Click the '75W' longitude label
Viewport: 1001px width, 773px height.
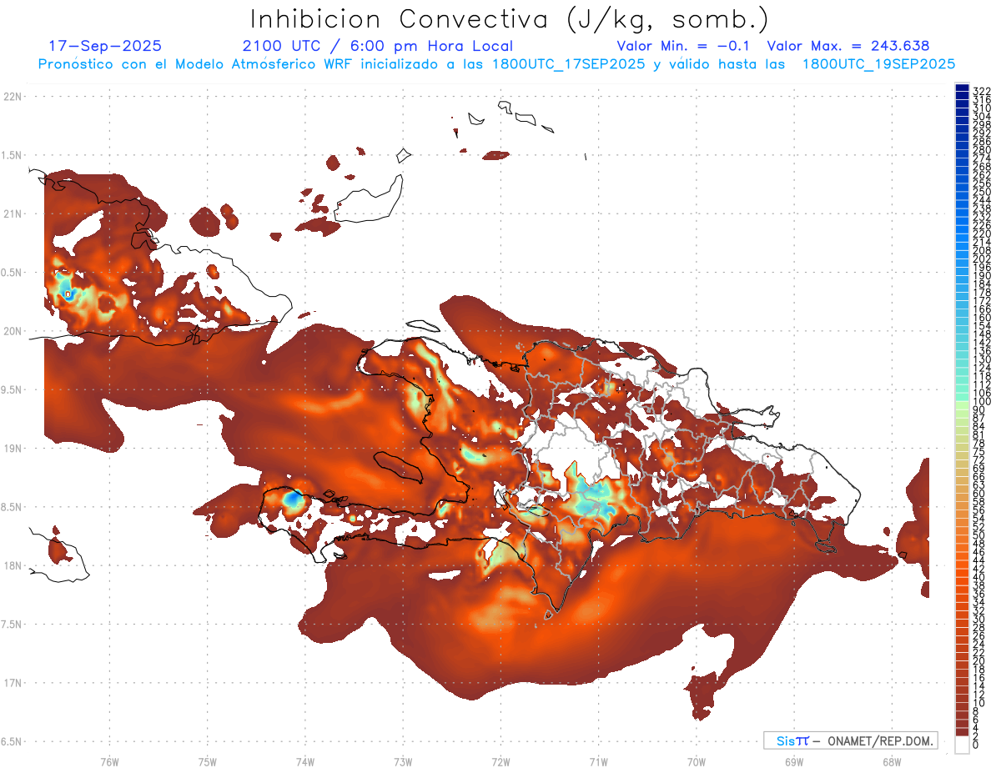207,761
